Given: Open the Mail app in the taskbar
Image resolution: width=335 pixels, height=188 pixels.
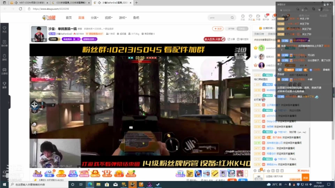Looking at the screenshot, I should tap(115, 184).
